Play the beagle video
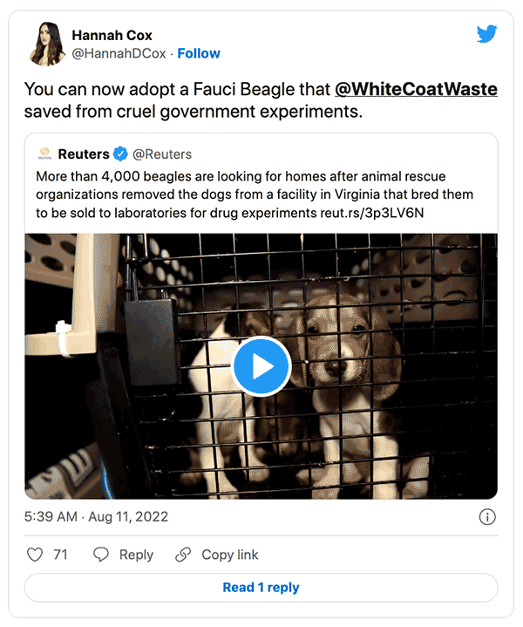This screenshot has width=523, height=627. point(261,366)
